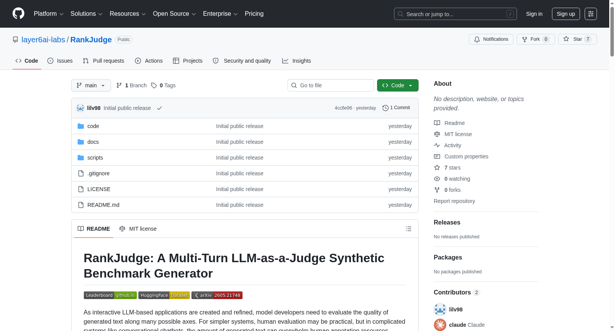
Task: Open Security and quality tab
Action: click(242, 61)
